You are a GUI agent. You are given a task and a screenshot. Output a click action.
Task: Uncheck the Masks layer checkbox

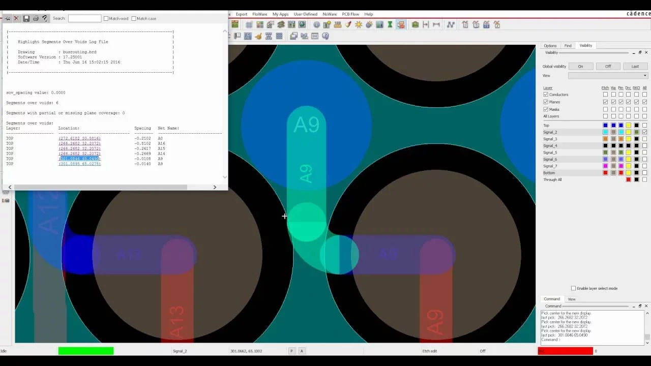[x=546, y=109]
